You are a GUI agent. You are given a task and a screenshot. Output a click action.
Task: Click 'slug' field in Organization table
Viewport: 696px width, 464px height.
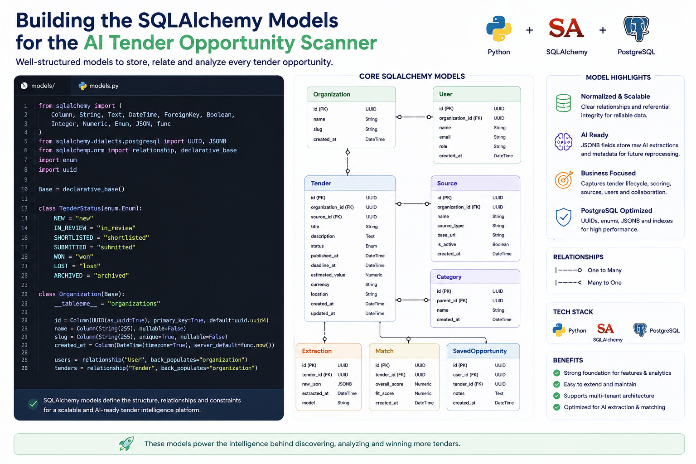point(318,129)
